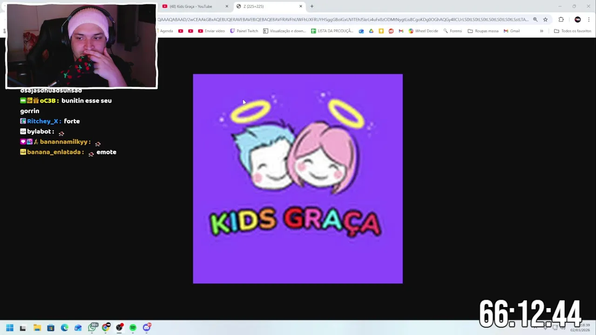Open the Visualização e down... bookmark
This screenshot has width=596, height=335.
(x=284, y=31)
